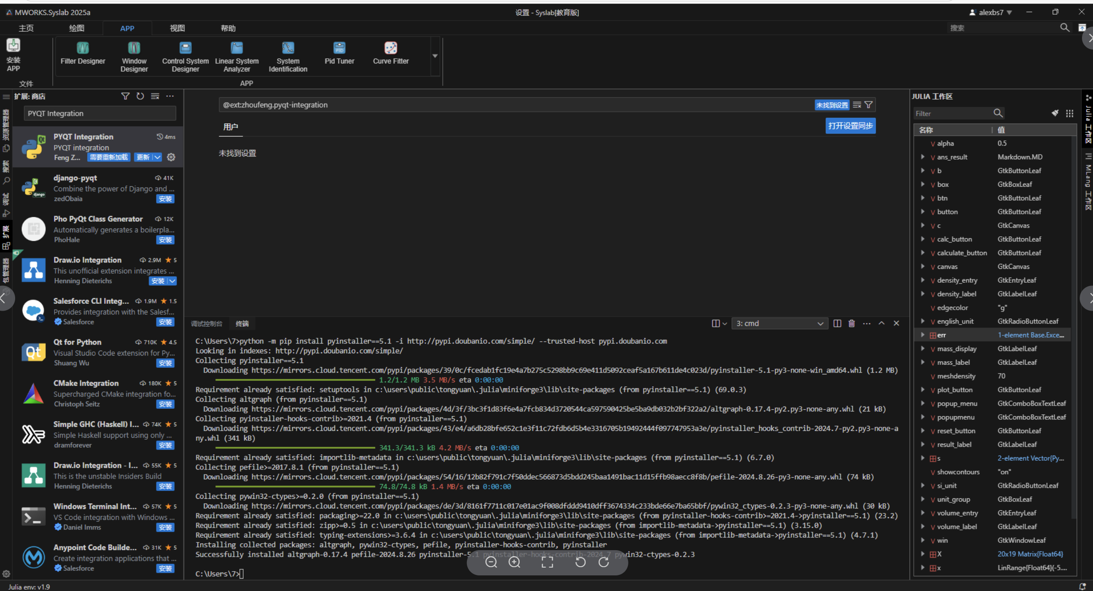This screenshot has width=1093, height=591.
Task: Click the Julia workspace filter search icon
Action: pos(998,113)
